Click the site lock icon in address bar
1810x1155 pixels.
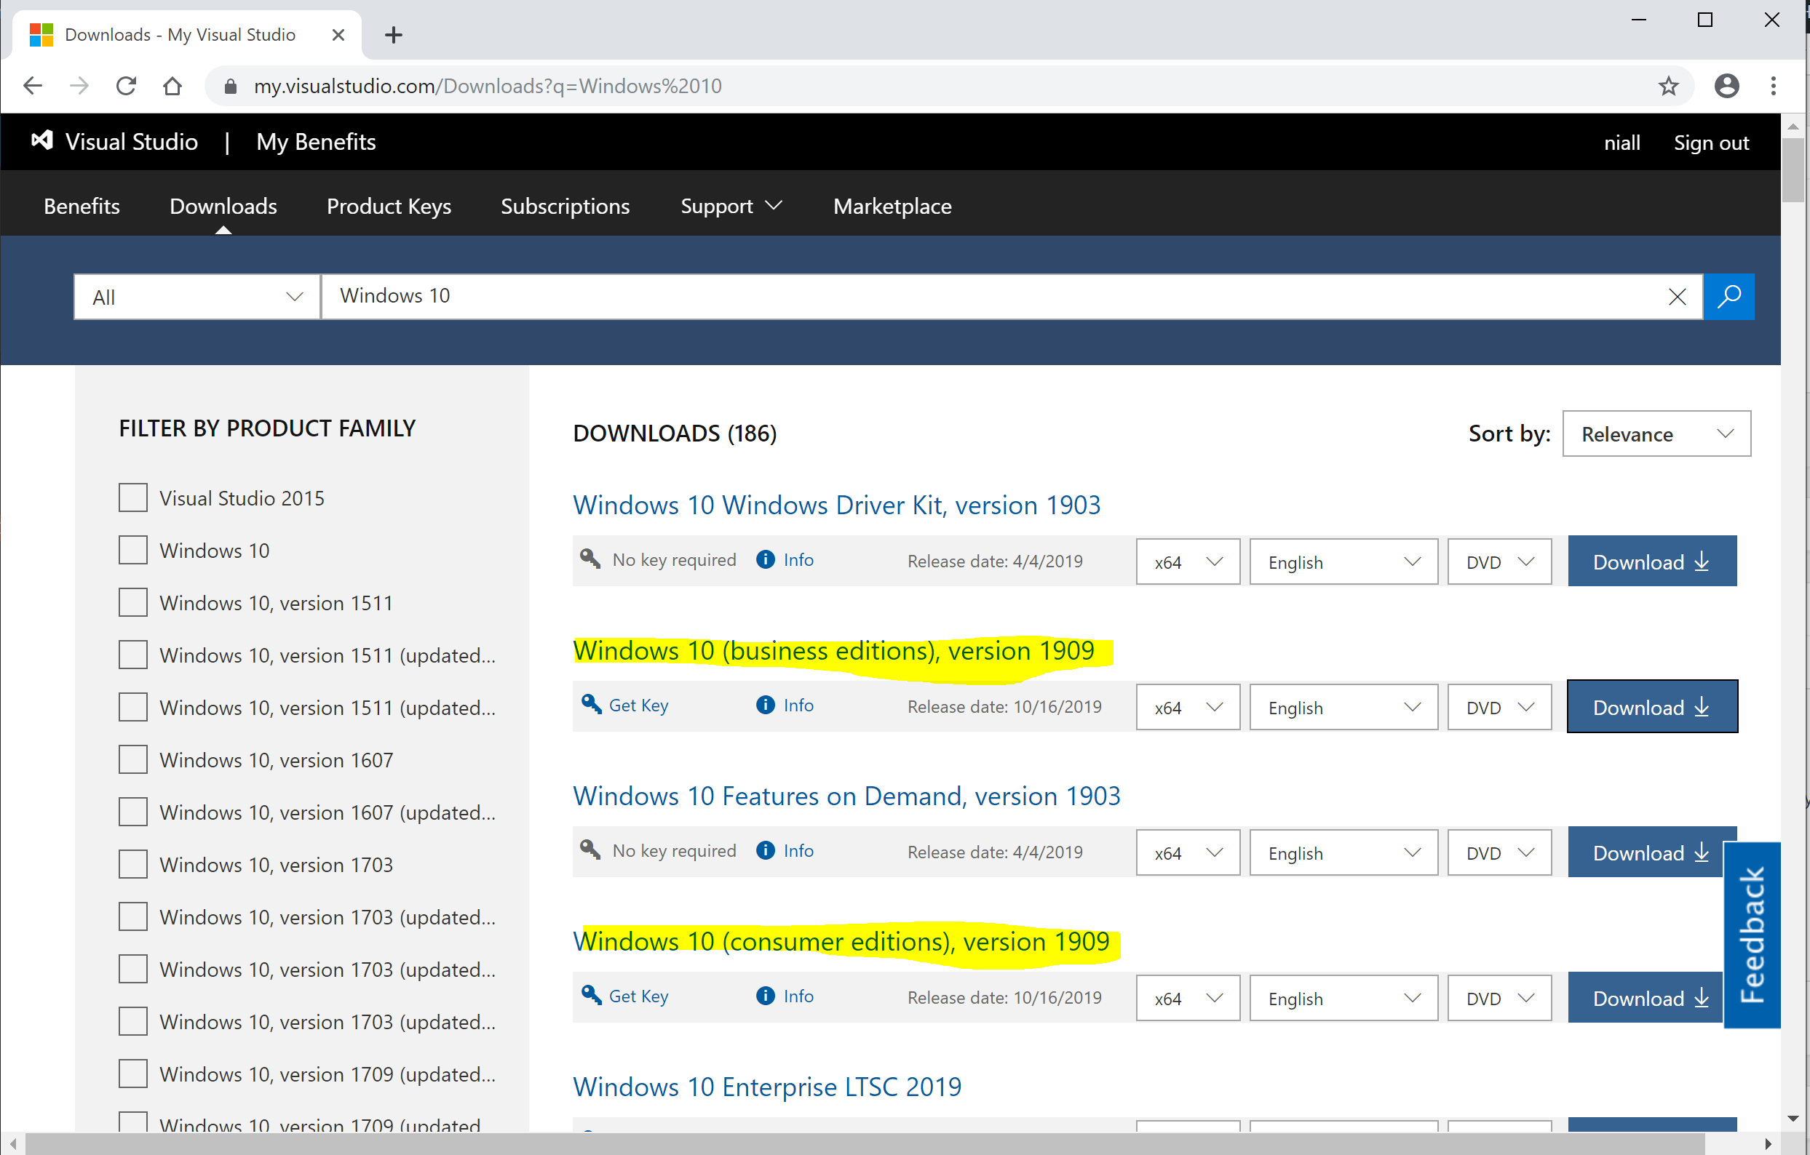(230, 87)
